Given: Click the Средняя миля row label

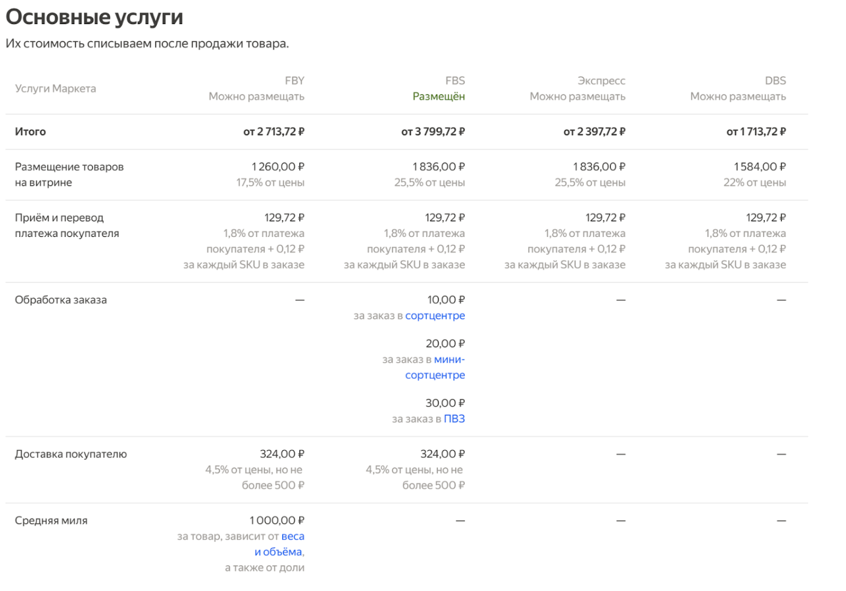Looking at the screenshot, I should coord(51,521).
